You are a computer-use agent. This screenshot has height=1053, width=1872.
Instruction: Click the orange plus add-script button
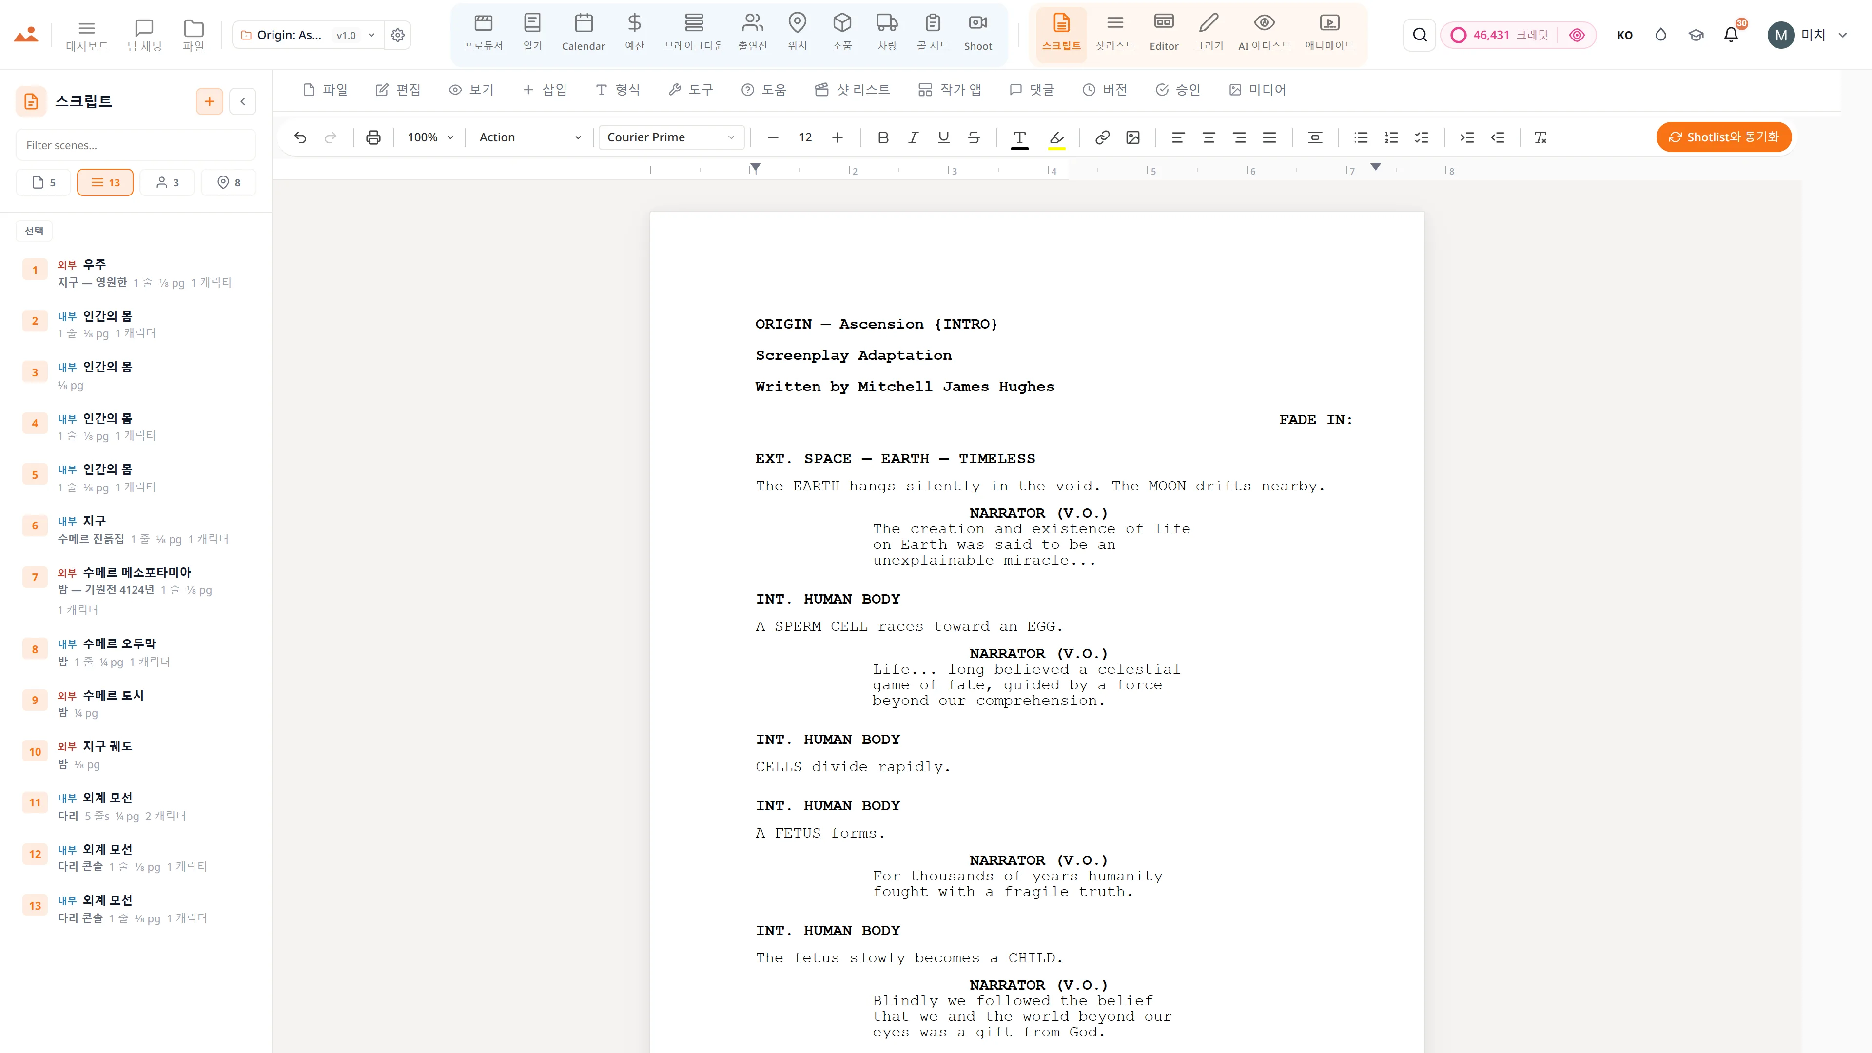click(209, 101)
